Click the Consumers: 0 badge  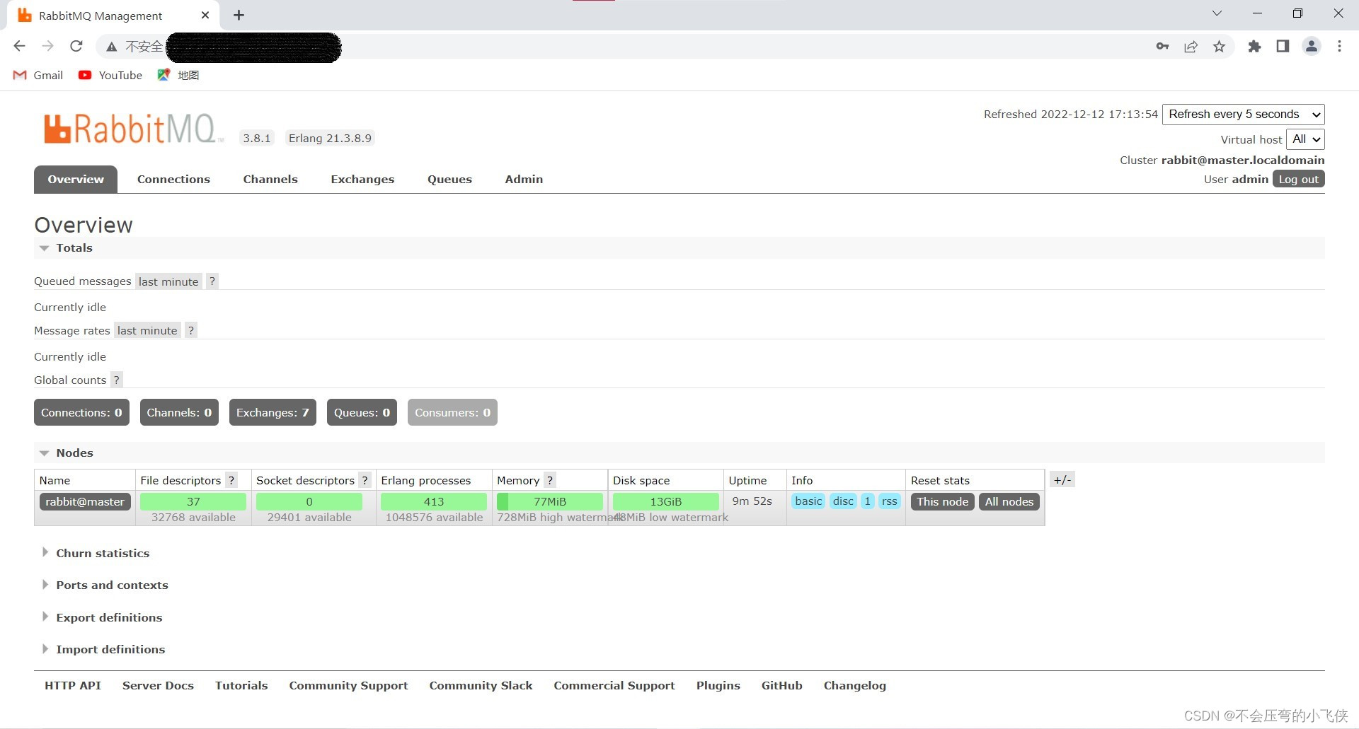pyautogui.click(x=452, y=412)
